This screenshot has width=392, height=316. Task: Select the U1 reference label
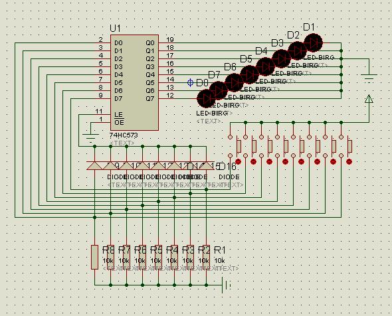click(115, 29)
